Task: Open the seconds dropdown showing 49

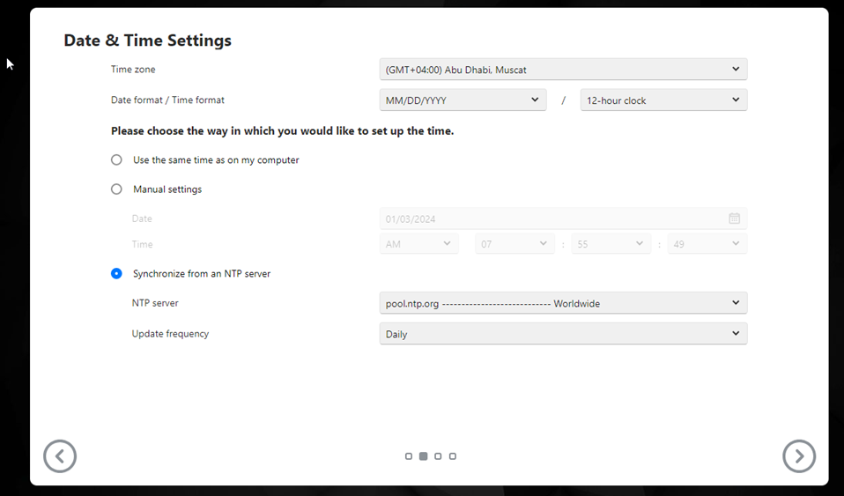Action: (x=707, y=244)
